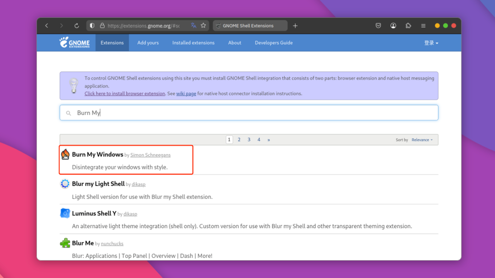Bookmark this page with the star icon
Image resolution: width=495 pixels, height=278 pixels.
click(x=203, y=26)
